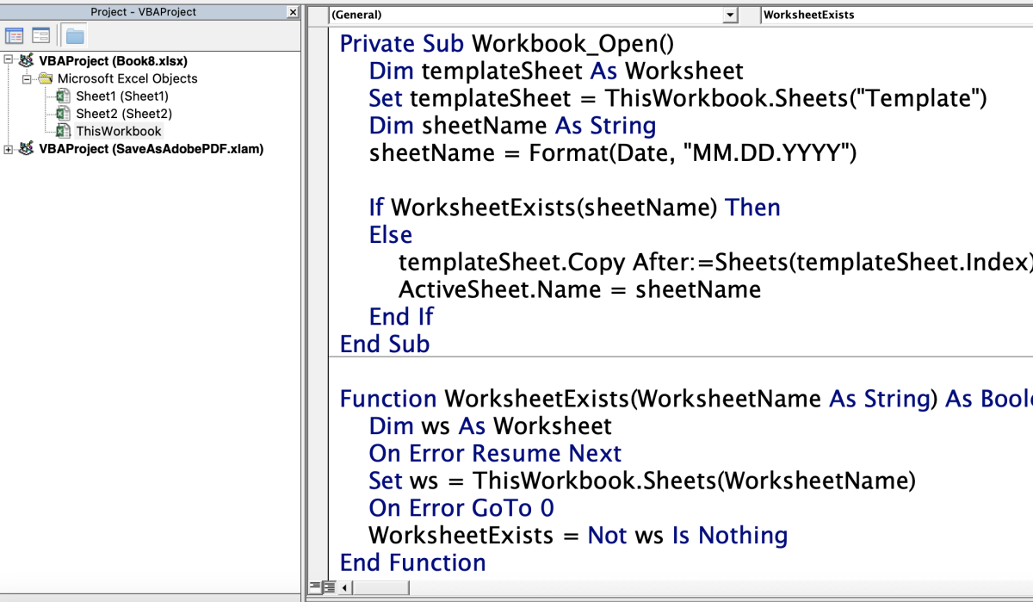Collapse the VBAProject (Book8.xlsx) tree node

[x=9, y=61]
